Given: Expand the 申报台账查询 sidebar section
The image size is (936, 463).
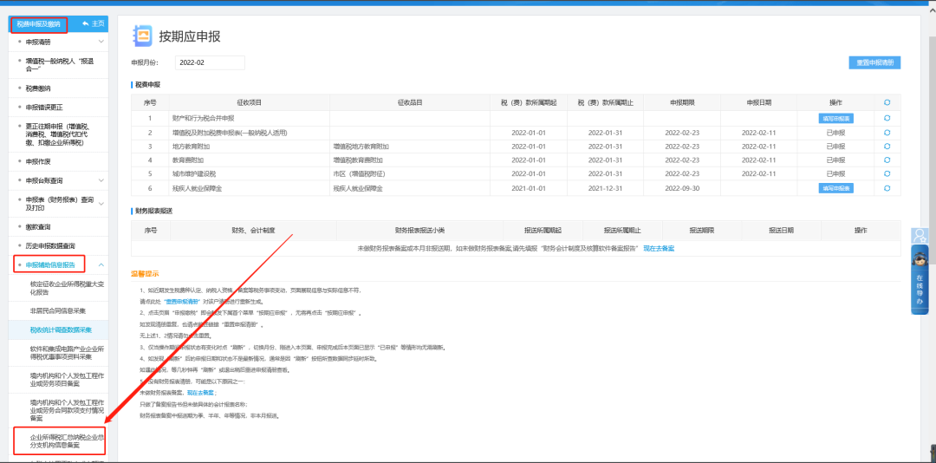Looking at the screenshot, I should 101,180.
